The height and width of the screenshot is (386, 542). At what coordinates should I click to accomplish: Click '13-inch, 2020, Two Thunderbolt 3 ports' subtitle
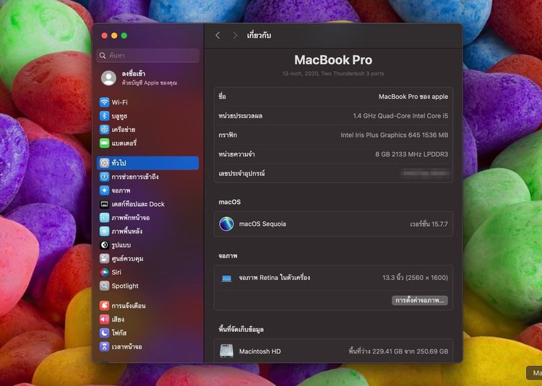point(333,74)
